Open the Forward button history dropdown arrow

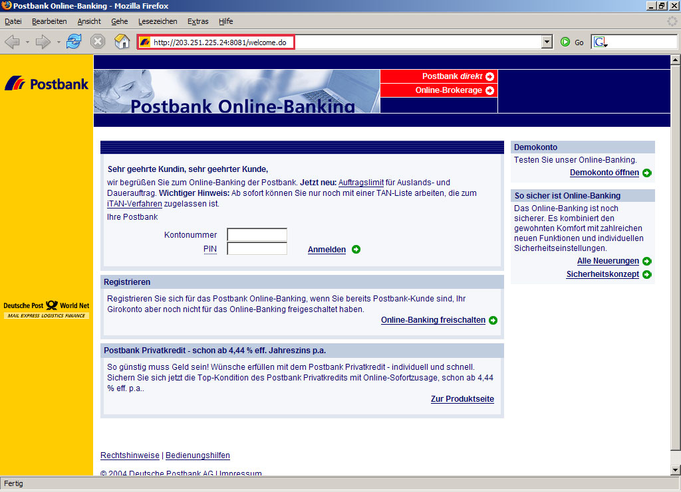click(59, 42)
